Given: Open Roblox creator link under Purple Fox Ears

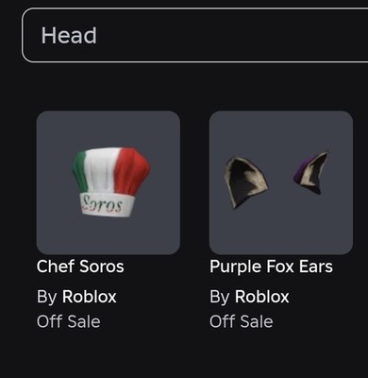Looking at the screenshot, I should pyautogui.click(x=262, y=297).
